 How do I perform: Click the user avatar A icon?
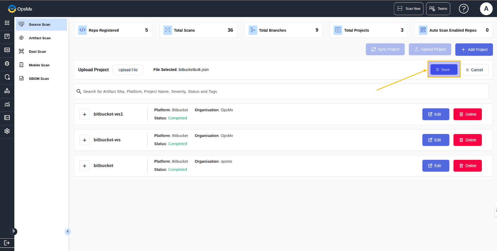(x=486, y=9)
